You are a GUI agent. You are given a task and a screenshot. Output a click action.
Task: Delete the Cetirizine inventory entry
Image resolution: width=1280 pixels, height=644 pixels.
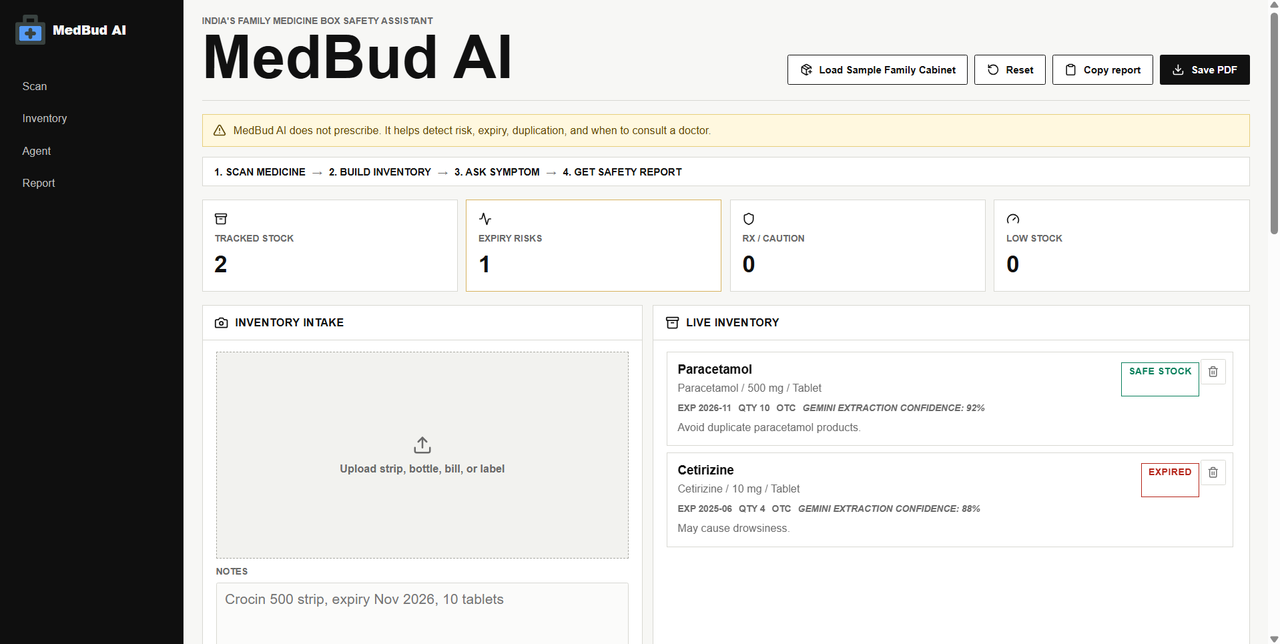pyautogui.click(x=1213, y=472)
